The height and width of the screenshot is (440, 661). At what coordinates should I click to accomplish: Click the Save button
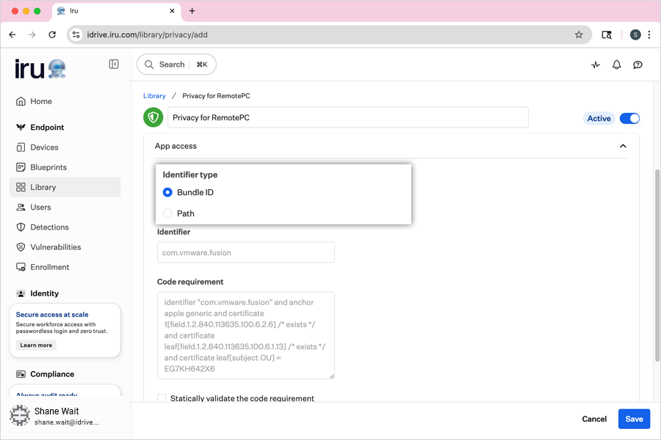pos(634,419)
